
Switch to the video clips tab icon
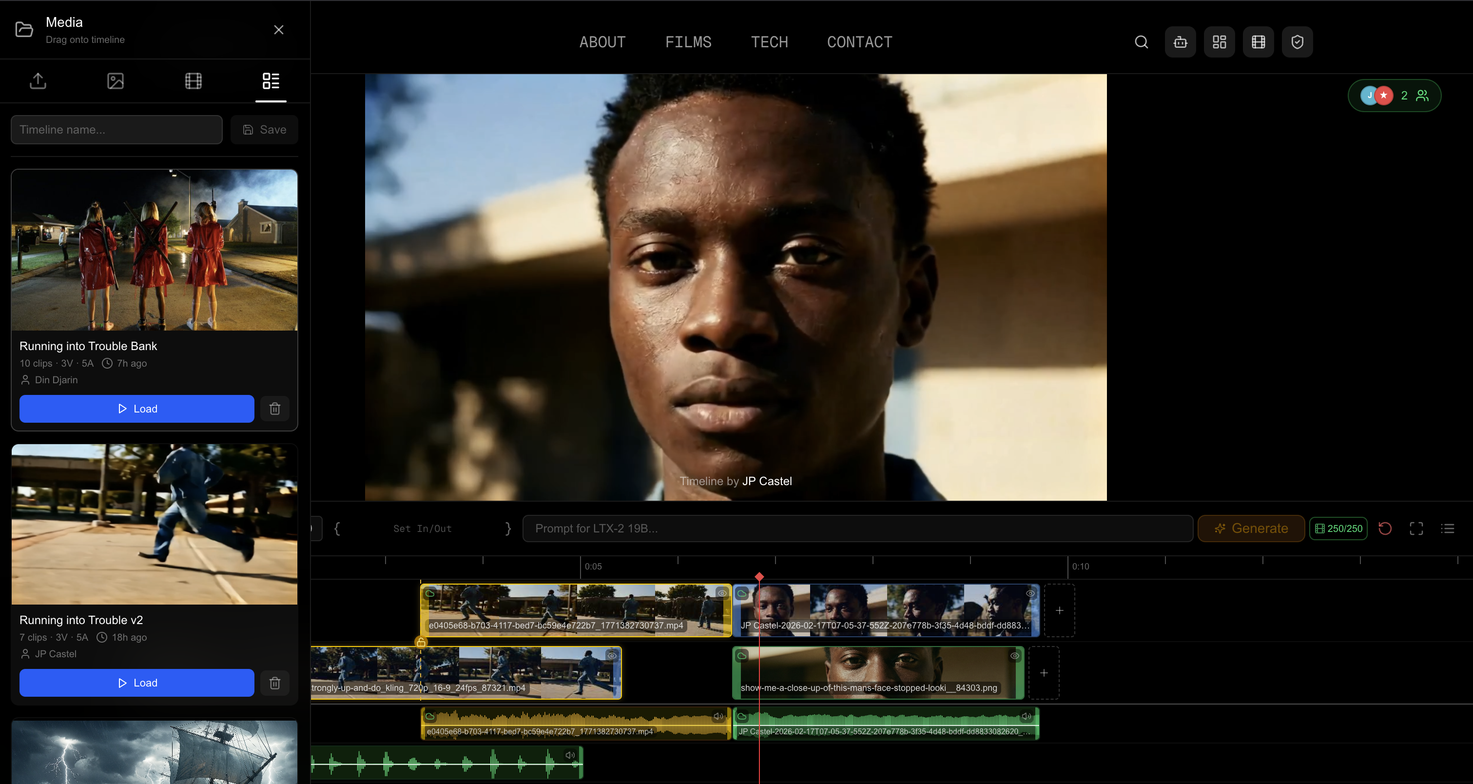[194, 80]
